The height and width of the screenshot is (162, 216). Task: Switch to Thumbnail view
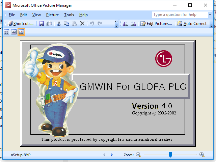6,32
